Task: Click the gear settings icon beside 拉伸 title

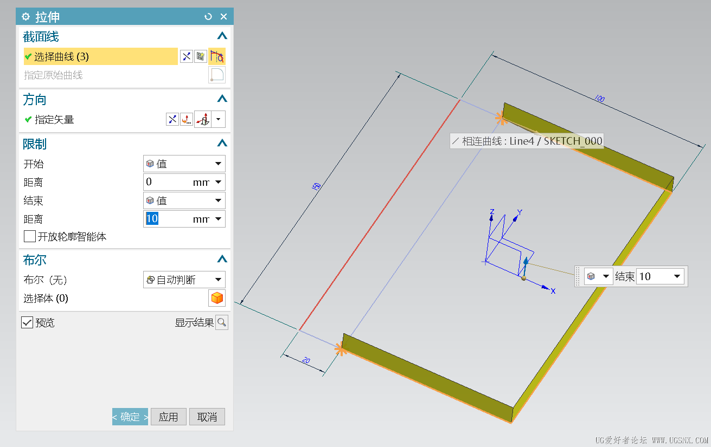Action: click(x=25, y=17)
